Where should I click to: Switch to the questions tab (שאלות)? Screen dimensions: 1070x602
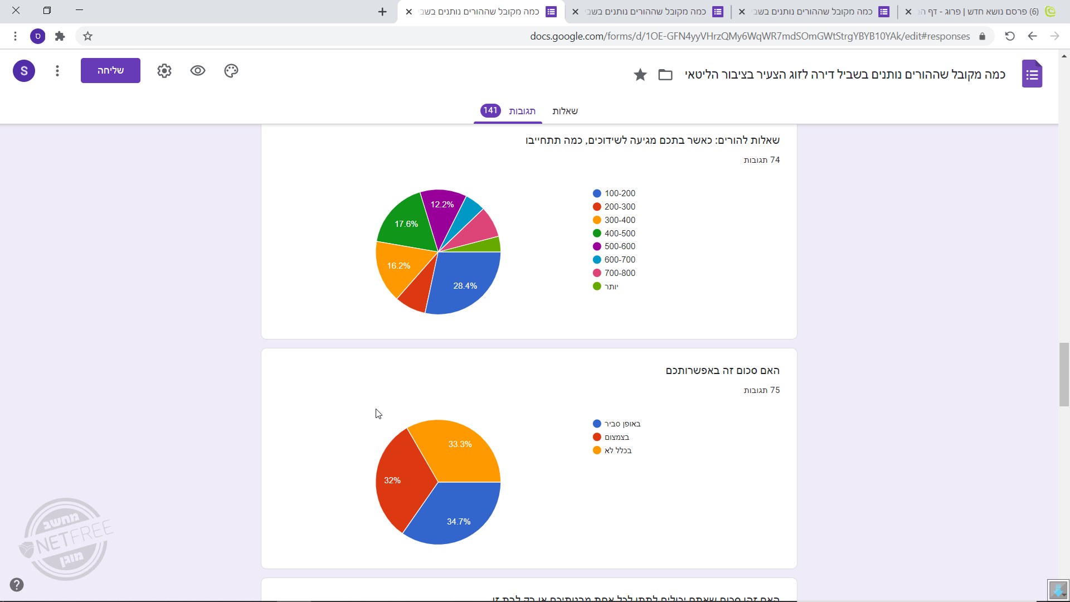pos(565,111)
